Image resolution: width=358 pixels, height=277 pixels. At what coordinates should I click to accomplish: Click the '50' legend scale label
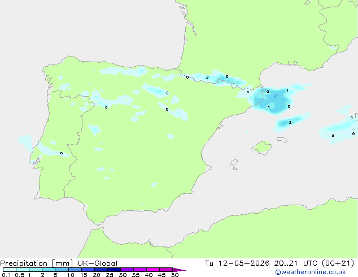tap(174, 275)
